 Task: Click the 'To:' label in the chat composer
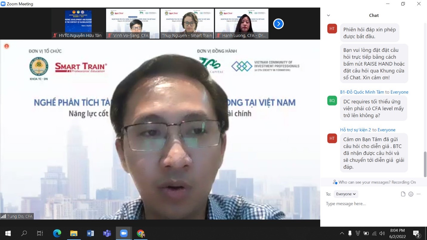point(329,194)
